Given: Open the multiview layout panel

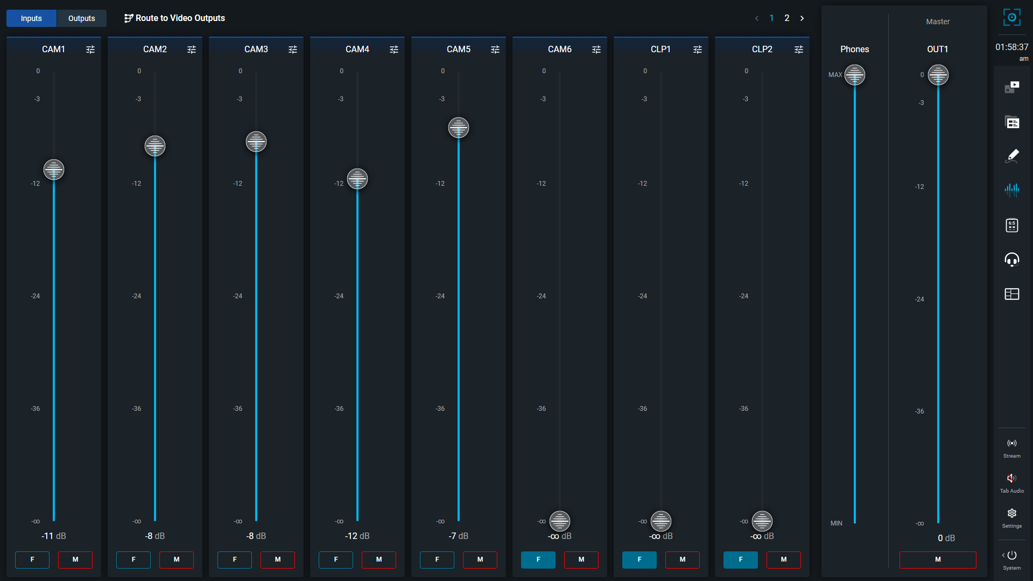Looking at the screenshot, I should (x=1012, y=294).
